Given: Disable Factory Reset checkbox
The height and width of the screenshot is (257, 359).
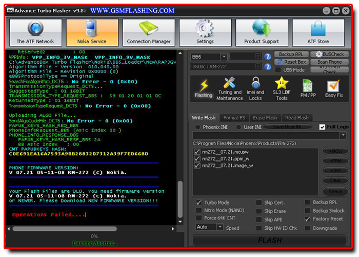Looking at the screenshot, I should (308, 219).
